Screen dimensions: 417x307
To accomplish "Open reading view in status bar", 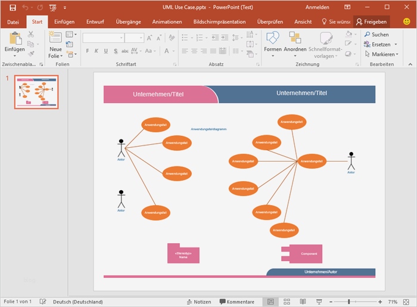I will (303, 302).
